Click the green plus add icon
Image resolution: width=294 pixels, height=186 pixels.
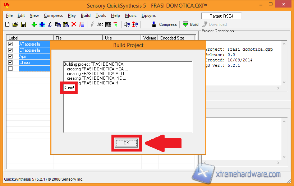pos(34,24)
